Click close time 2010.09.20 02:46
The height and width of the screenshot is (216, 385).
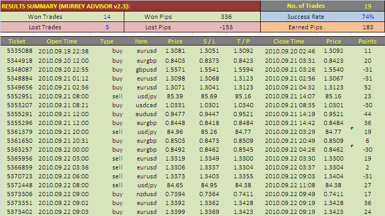[290, 51]
